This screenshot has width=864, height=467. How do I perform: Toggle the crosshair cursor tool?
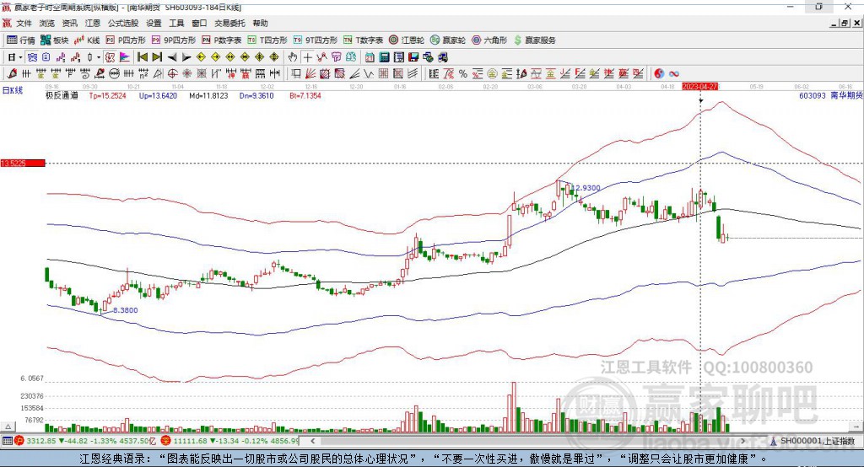[x=307, y=57]
